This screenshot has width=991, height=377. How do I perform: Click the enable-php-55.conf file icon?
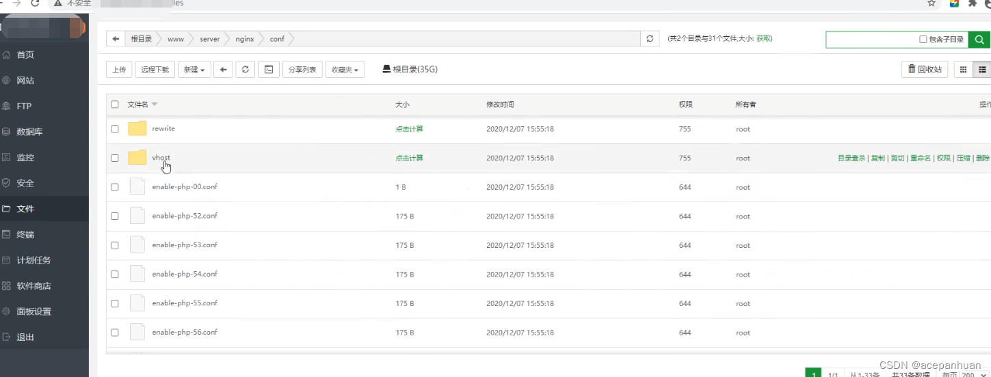click(137, 303)
